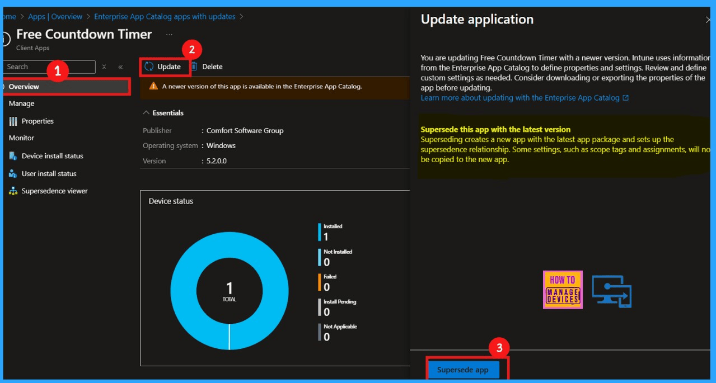This screenshot has width=716, height=383.
Task: Click the Update refresh icon
Action: coord(149,67)
